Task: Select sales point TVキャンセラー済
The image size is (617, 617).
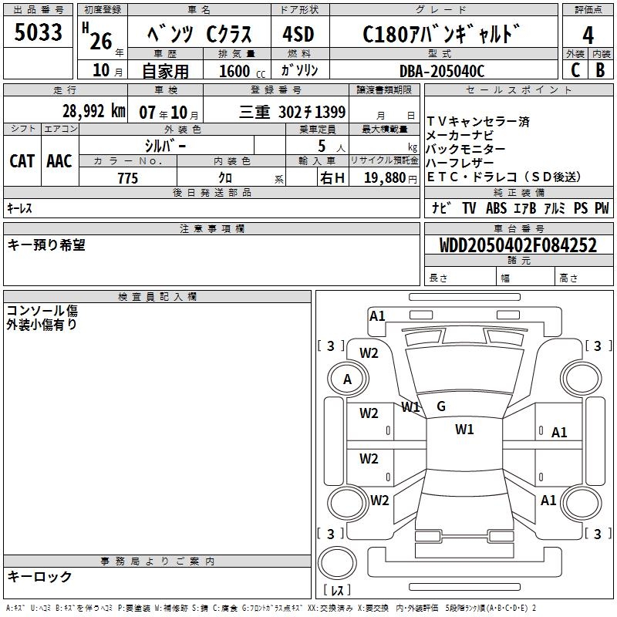Action: click(478, 122)
